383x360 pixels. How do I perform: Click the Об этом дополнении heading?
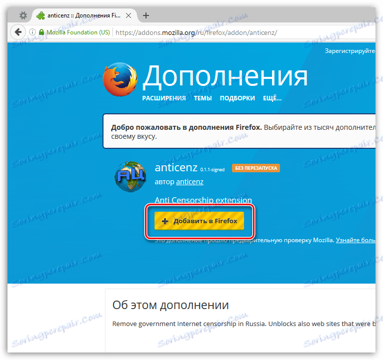tap(170, 305)
